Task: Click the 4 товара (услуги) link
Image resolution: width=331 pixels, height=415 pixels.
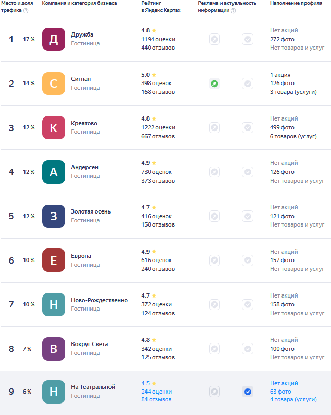Action: pos(293,400)
